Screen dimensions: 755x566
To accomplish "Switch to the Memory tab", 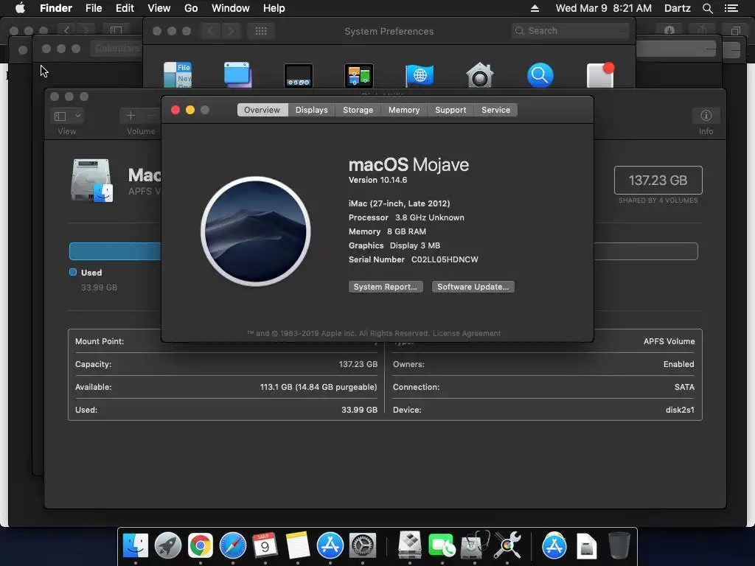I will point(404,110).
